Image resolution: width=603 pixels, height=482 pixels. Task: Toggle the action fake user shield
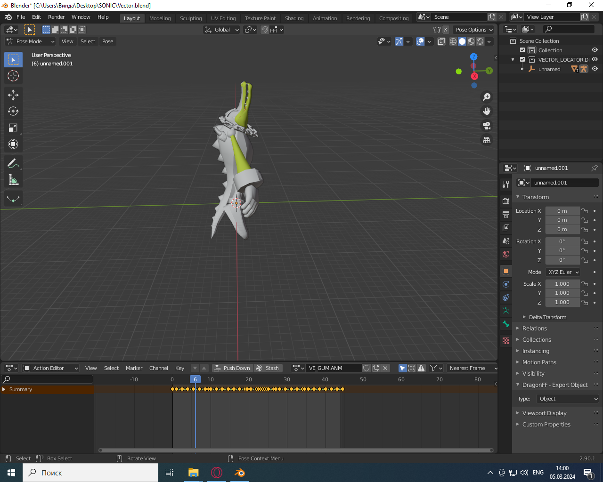pyautogui.click(x=366, y=368)
